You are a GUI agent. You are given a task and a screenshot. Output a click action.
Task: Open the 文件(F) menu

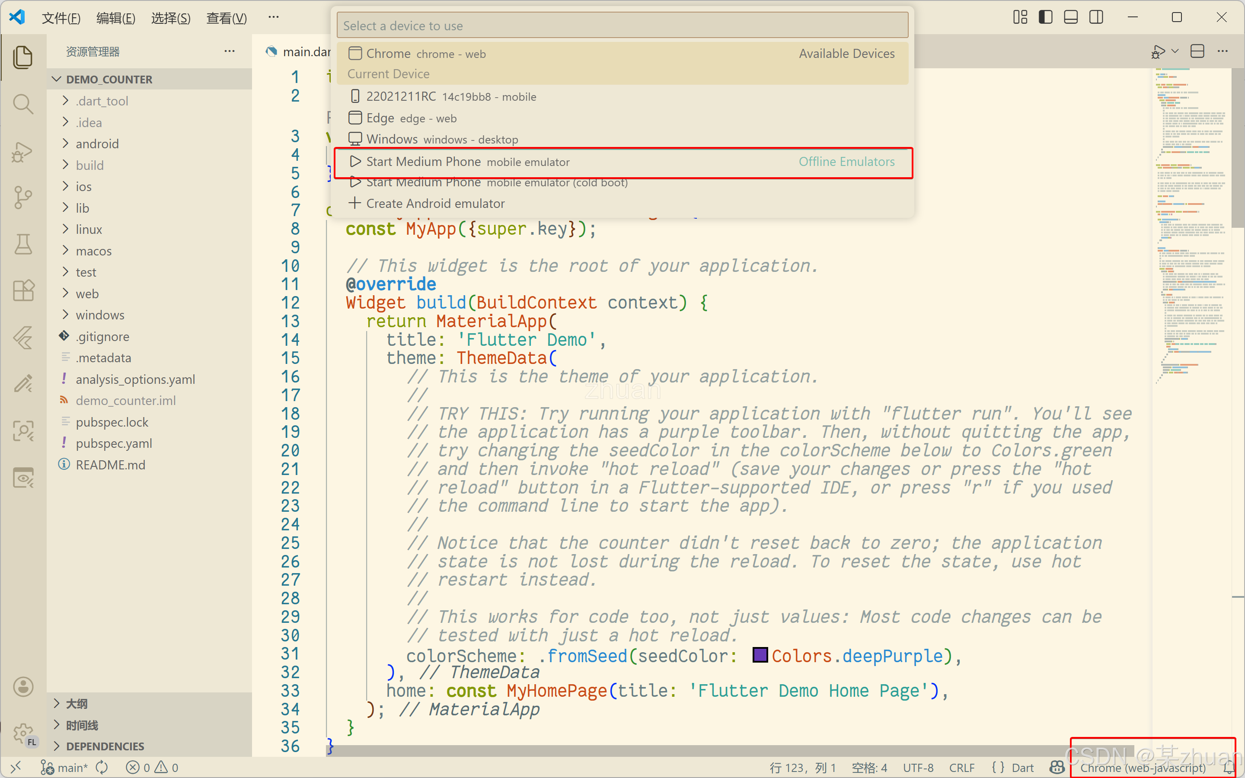[61, 19]
